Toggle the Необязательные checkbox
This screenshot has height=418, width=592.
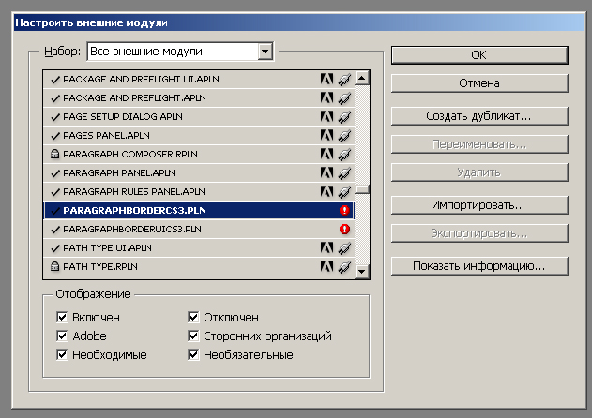[x=193, y=354]
